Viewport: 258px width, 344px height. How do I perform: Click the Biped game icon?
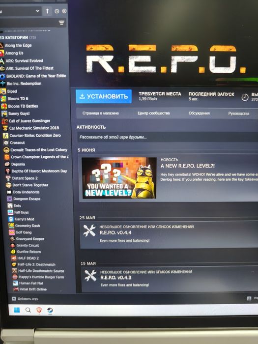tap(3, 91)
